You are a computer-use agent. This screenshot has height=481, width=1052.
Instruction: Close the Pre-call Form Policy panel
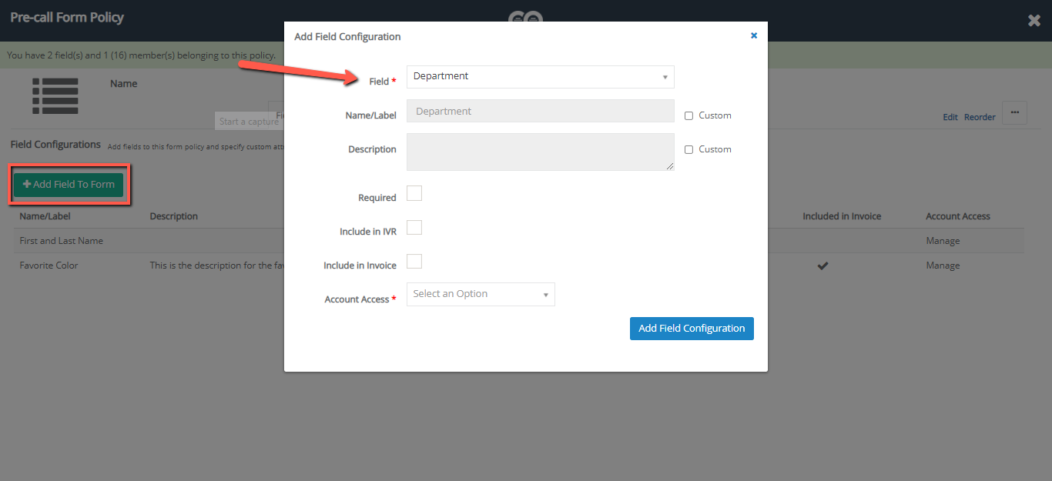coord(1034,21)
